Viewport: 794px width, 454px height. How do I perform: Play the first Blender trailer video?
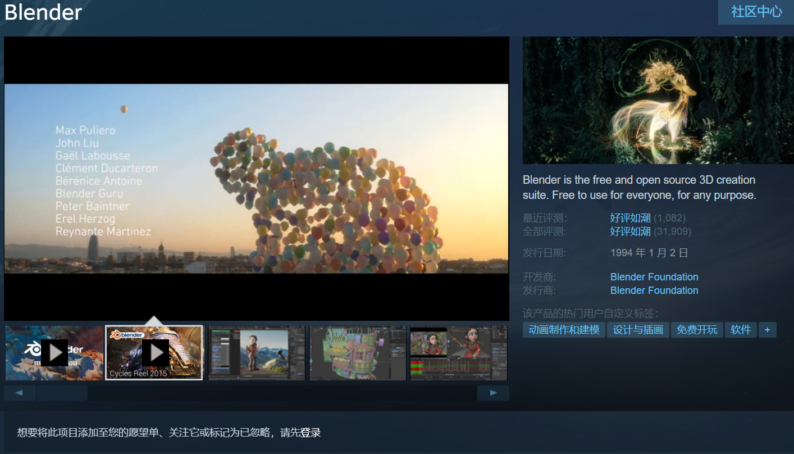tap(54, 352)
